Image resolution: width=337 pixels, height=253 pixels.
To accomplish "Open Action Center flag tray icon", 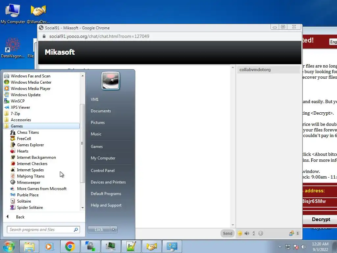I will [296, 247].
